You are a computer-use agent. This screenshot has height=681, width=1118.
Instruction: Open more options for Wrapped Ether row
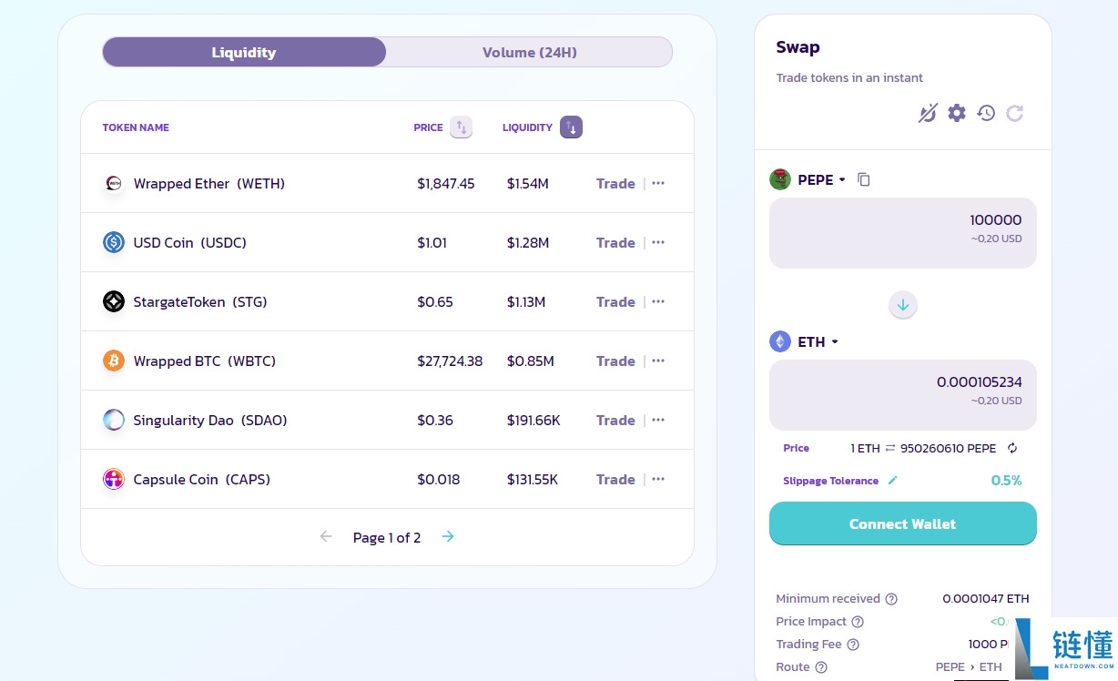tap(658, 183)
